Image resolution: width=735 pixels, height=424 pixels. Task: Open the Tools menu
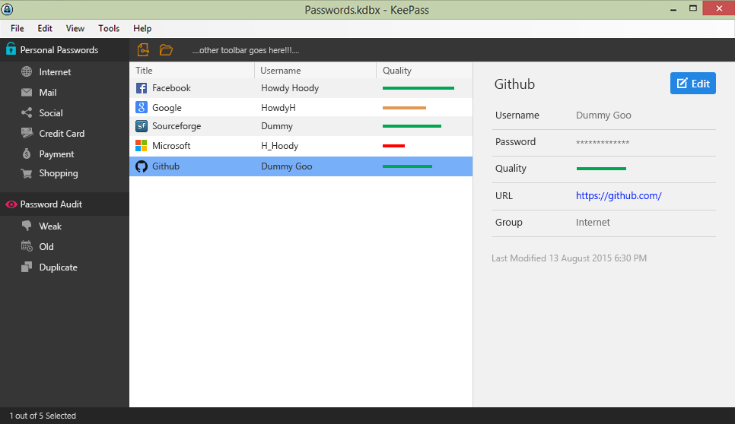pos(109,28)
